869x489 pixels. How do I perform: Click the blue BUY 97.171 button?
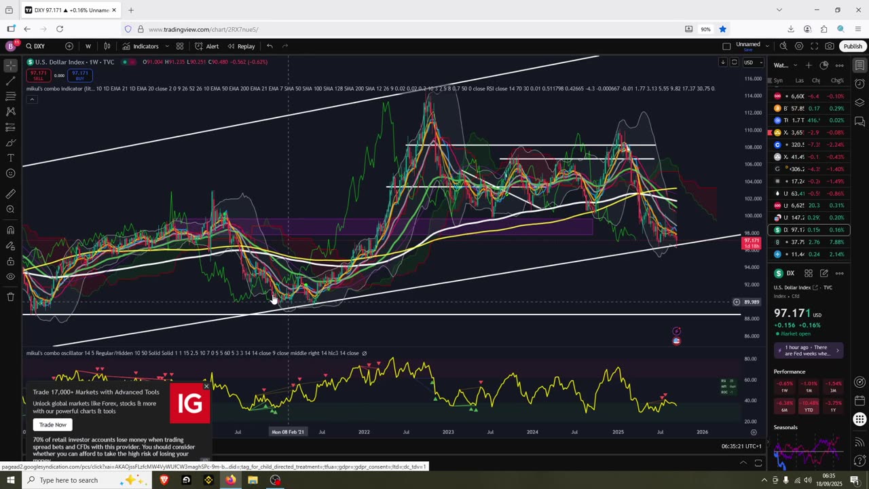click(x=80, y=75)
